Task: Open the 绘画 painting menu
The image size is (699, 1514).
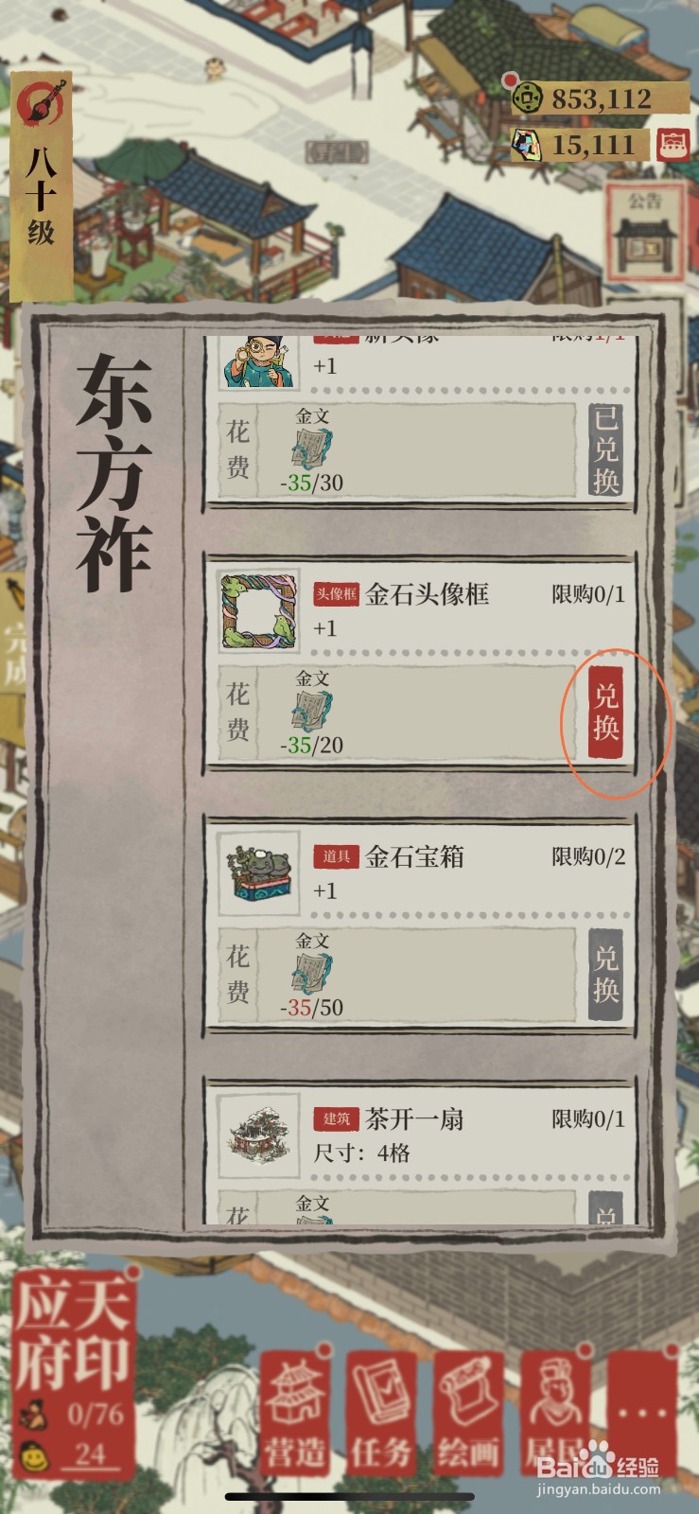Action: click(468, 1412)
